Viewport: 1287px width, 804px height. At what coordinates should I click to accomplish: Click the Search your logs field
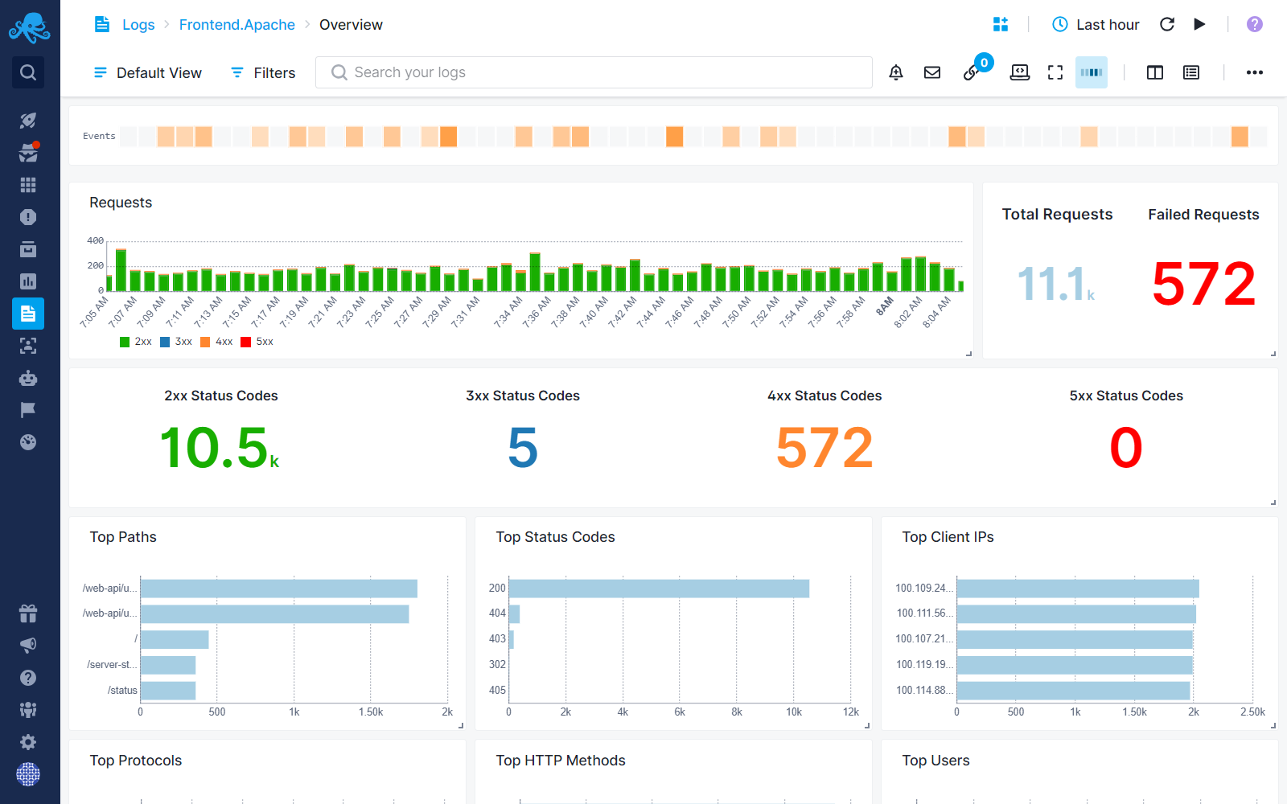pyautogui.click(x=594, y=72)
